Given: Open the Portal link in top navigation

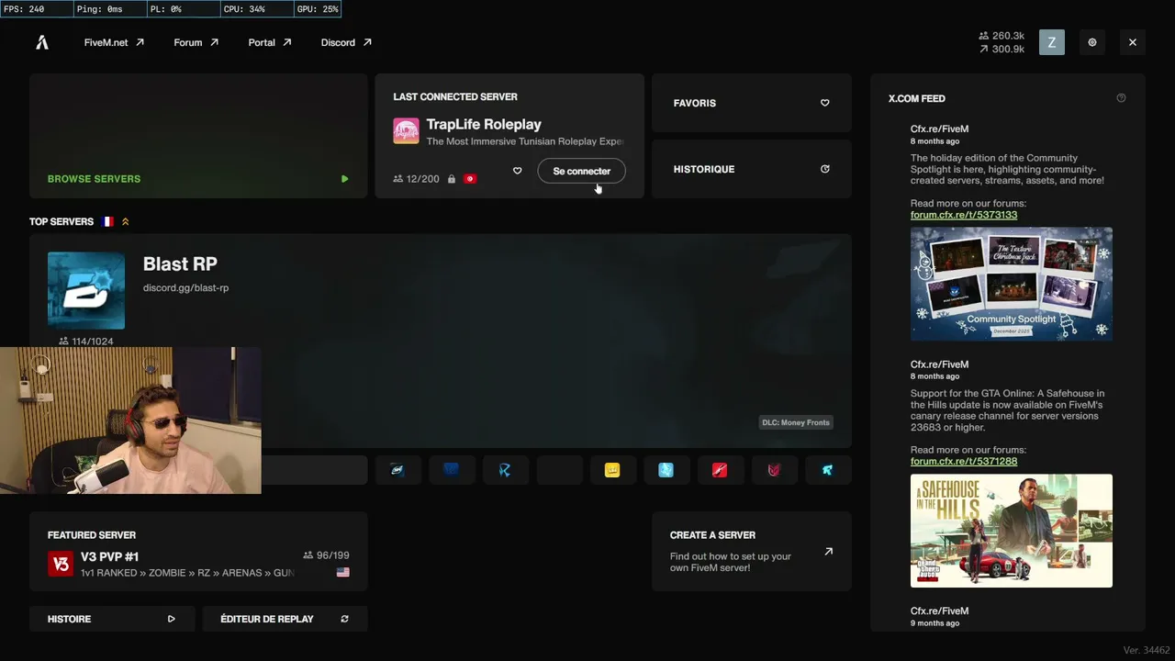Looking at the screenshot, I should 270,42.
